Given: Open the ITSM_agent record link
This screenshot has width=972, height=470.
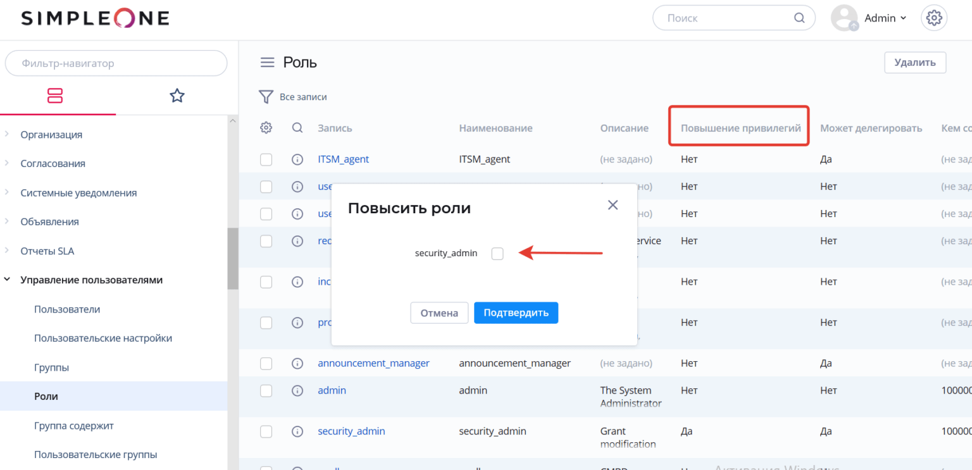Looking at the screenshot, I should point(343,159).
